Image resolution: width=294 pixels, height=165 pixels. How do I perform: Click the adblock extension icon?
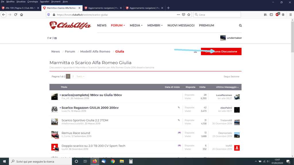[277, 14]
